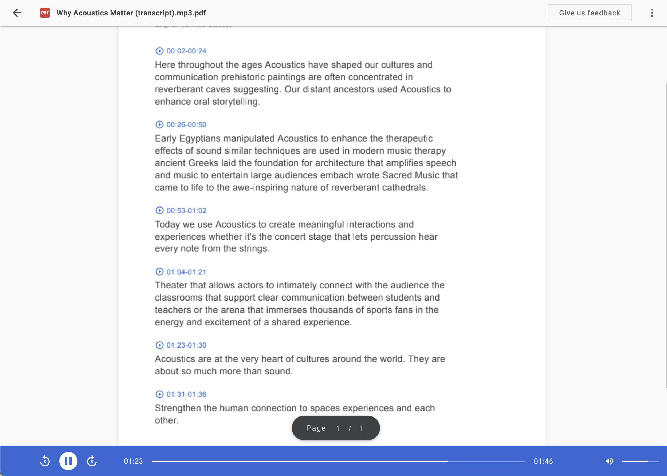Viewport: 667px width, 476px height.
Task: Play segment icon for 00:26-00:50
Action: click(x=159, y=124)
